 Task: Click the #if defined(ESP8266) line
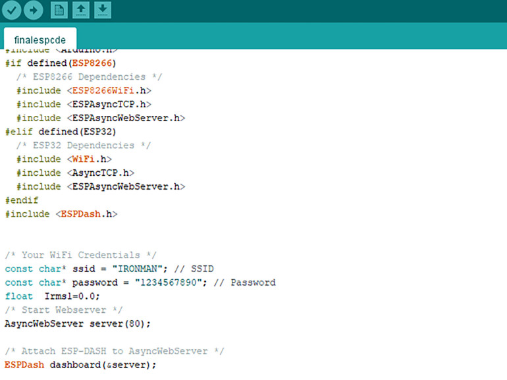[61, 63]
